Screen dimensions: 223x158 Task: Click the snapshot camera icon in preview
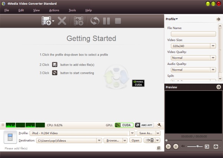click(x=215, y=147)
